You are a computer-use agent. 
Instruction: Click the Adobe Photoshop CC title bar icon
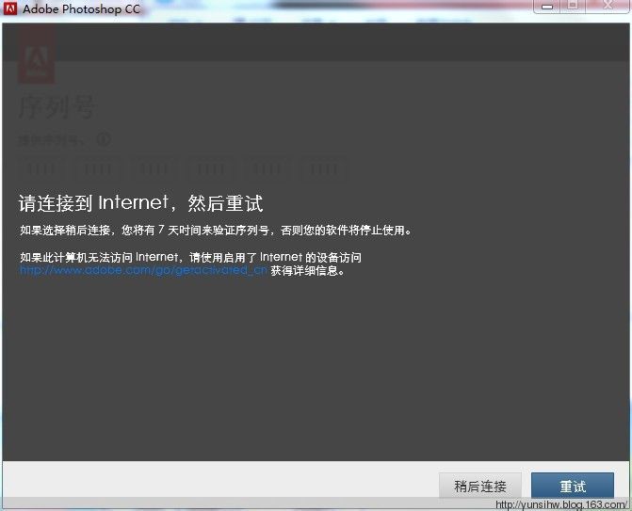pos(10,8)
